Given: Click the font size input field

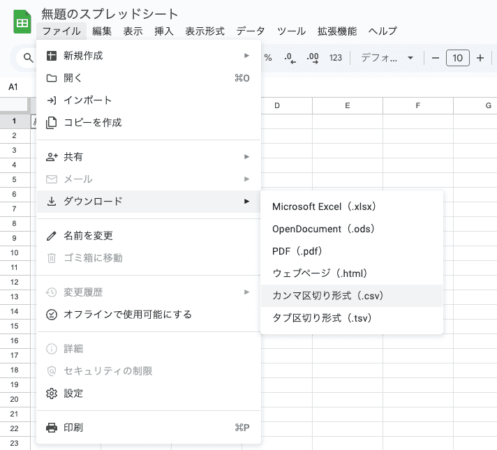Looking at the screenshot, I should point(457,58).
